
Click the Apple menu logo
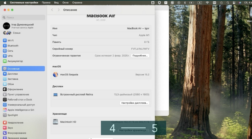click(x=5, y=3)
